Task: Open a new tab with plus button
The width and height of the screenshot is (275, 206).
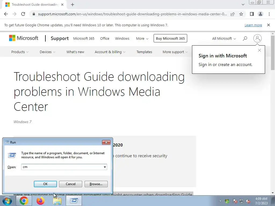Action: [73, 5]
